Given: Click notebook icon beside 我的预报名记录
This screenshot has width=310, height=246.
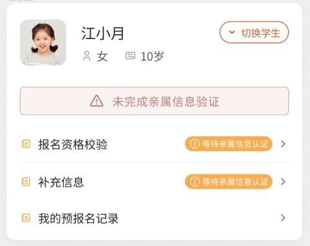Looking at the screenshot, I should 26,218.
